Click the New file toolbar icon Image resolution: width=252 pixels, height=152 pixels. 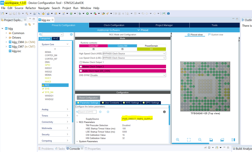pyautogui.click(x=3, y=14)
